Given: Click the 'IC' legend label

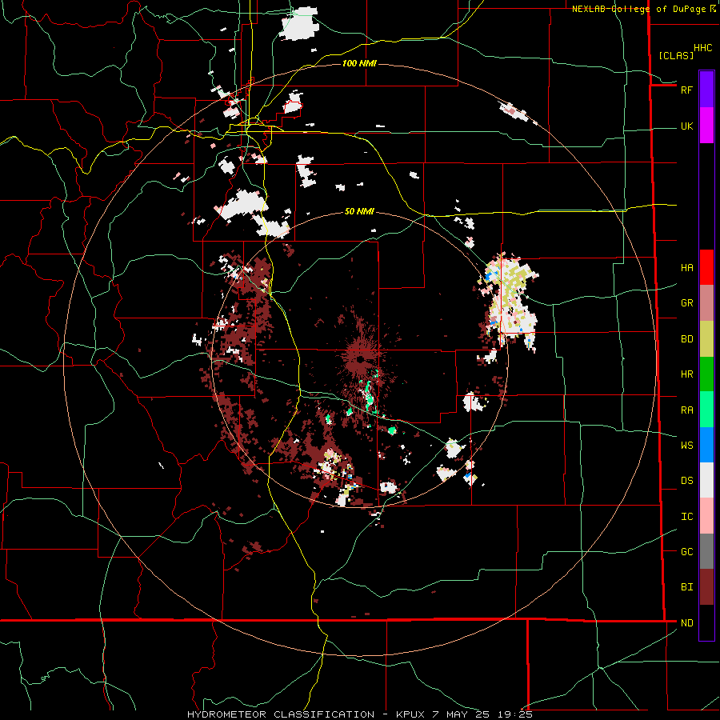Looking at the screenshot, I should pos(686,517).
